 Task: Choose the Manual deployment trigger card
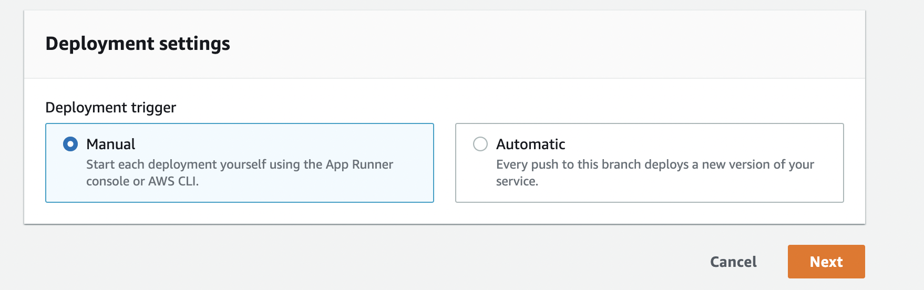240,163
